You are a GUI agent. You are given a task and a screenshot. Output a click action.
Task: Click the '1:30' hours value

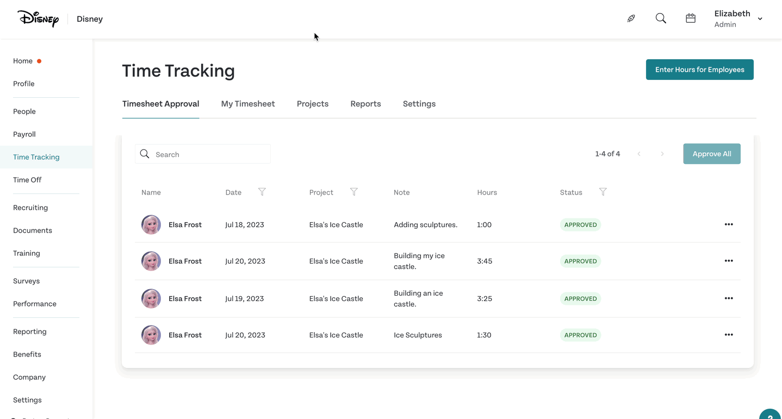click(x=484, y=335)
